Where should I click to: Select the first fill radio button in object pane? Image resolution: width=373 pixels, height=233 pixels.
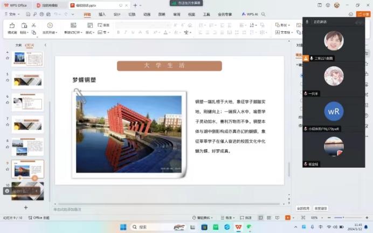click(301, 76)
